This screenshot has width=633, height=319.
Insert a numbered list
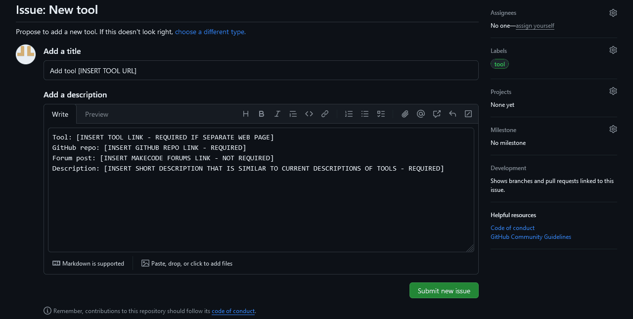(349, 114)
